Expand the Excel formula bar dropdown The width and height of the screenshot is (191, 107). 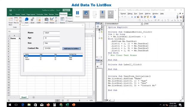coord(93,32)
